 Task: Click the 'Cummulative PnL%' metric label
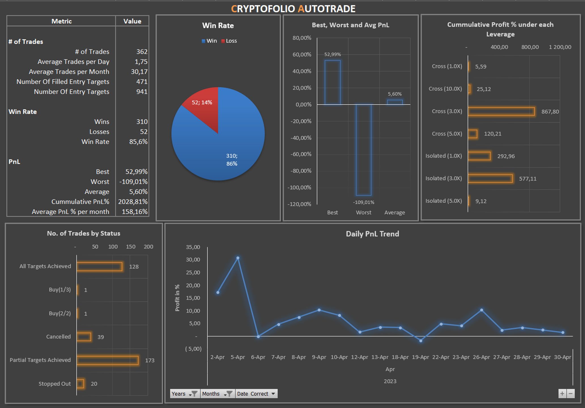point(80,202)
